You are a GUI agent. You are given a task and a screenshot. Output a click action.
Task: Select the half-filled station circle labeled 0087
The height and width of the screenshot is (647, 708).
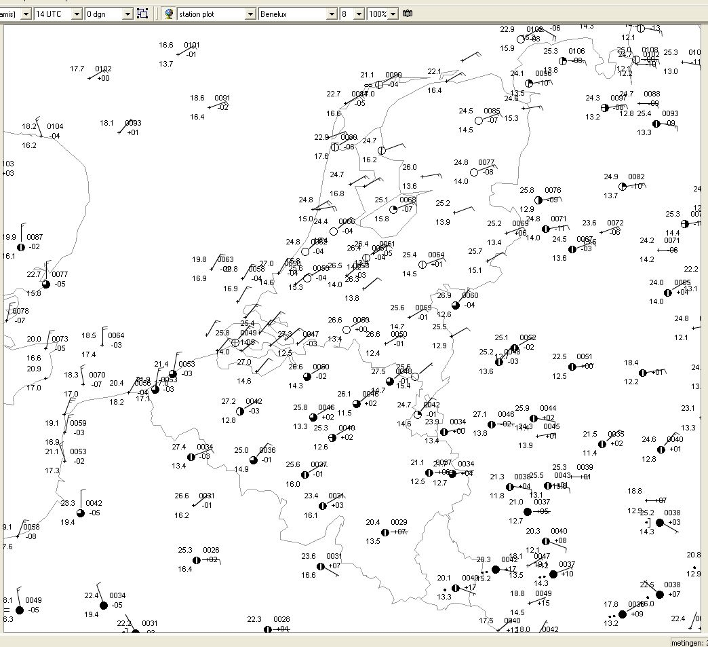[21, 247]
